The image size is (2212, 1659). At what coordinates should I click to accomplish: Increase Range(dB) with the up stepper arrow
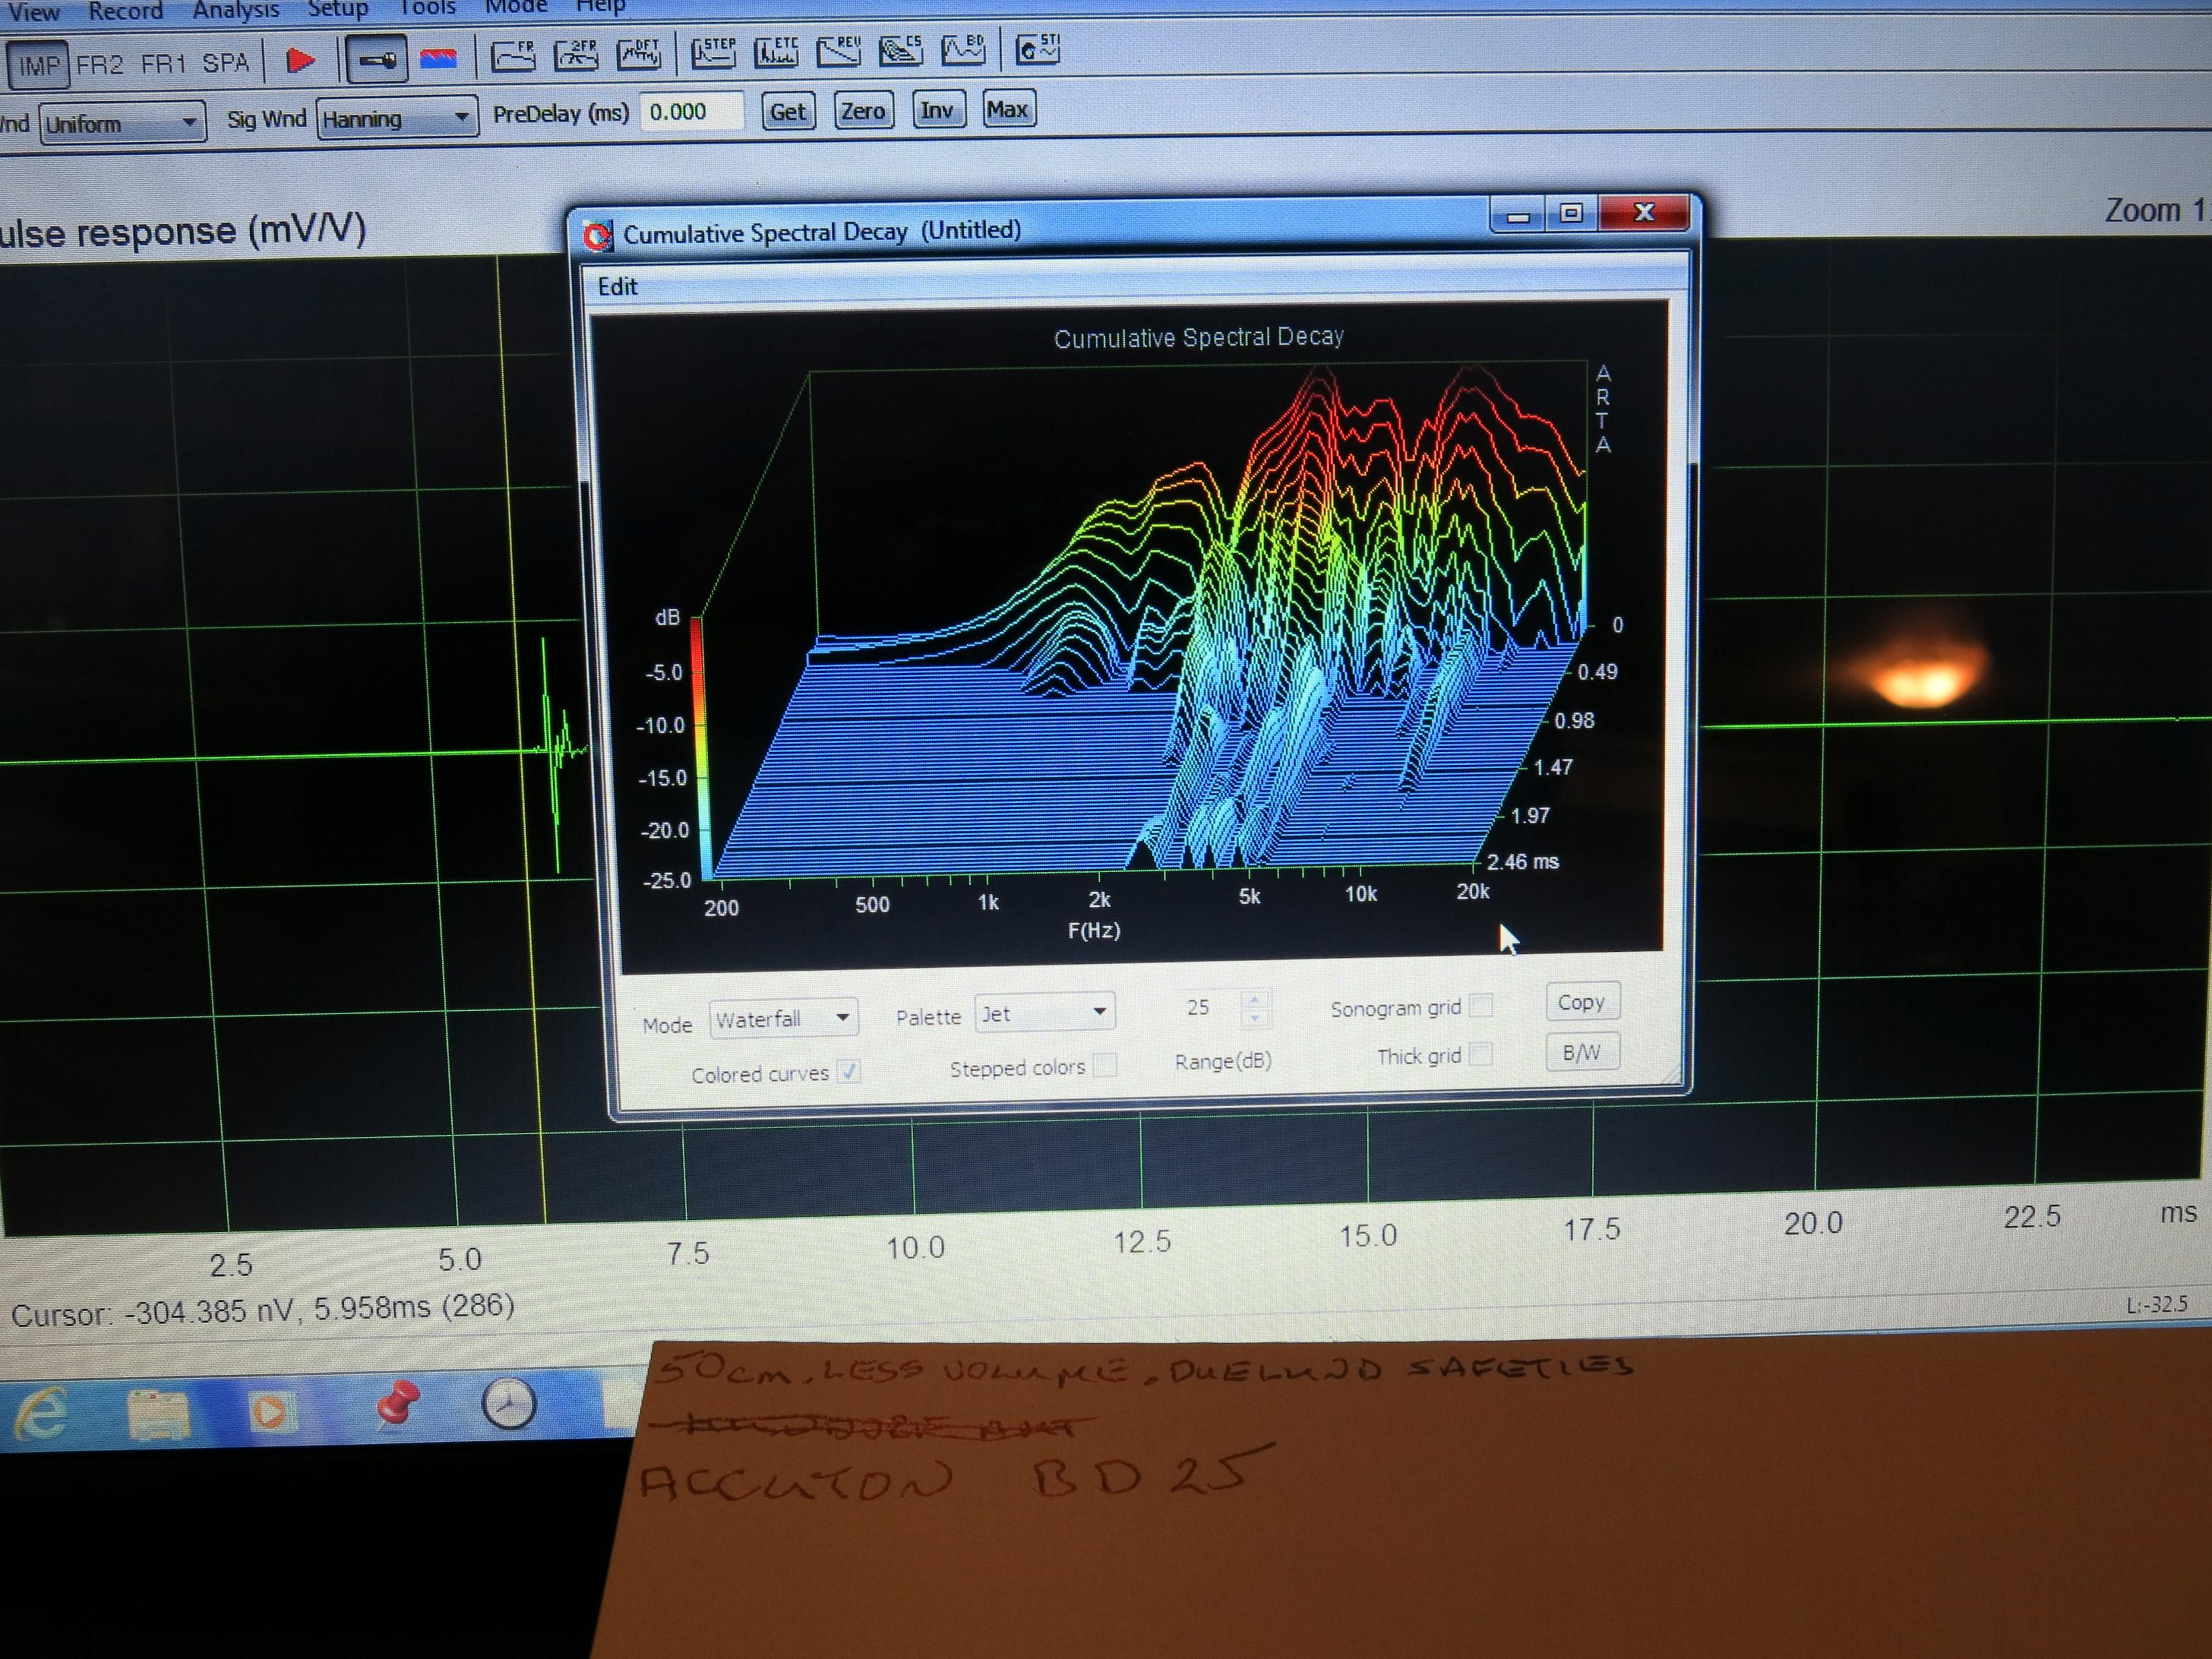click(x=1255, y=998)
